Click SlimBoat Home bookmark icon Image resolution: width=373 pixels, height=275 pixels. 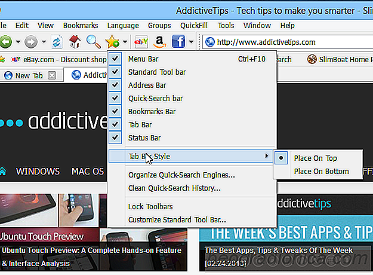312,59
